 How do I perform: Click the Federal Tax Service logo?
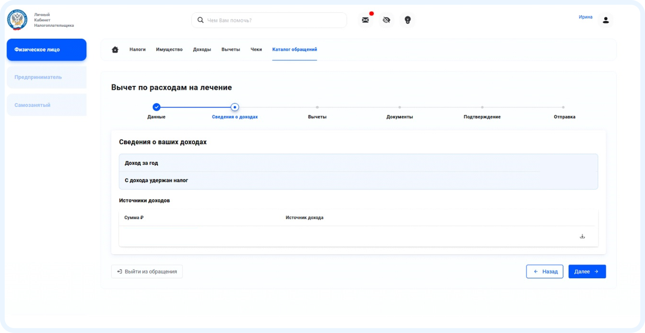pyautogui.click(x=17, y=20)
